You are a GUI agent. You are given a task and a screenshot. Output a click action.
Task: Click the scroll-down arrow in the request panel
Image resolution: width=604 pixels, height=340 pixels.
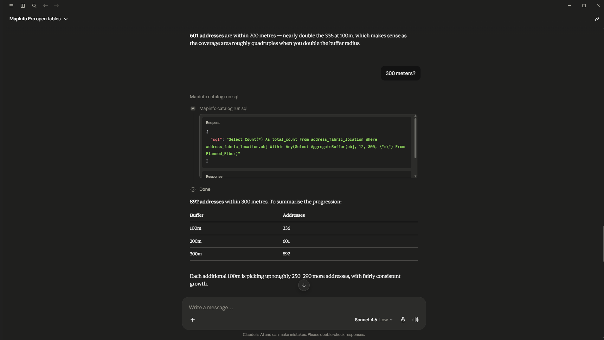tap(415, 176)
